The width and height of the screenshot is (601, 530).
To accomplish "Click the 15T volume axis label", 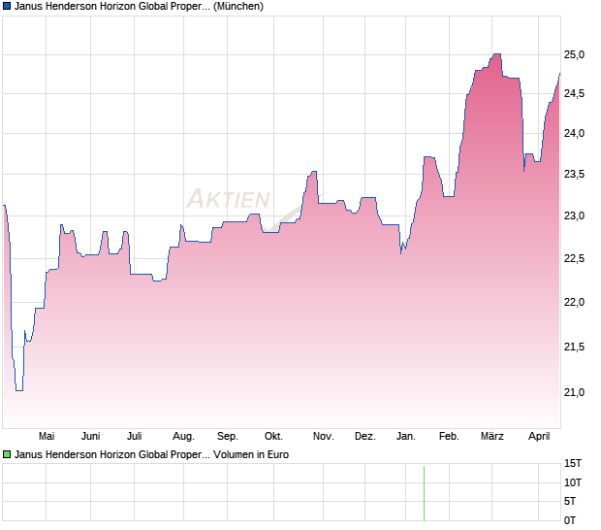I will coord(573,464).
